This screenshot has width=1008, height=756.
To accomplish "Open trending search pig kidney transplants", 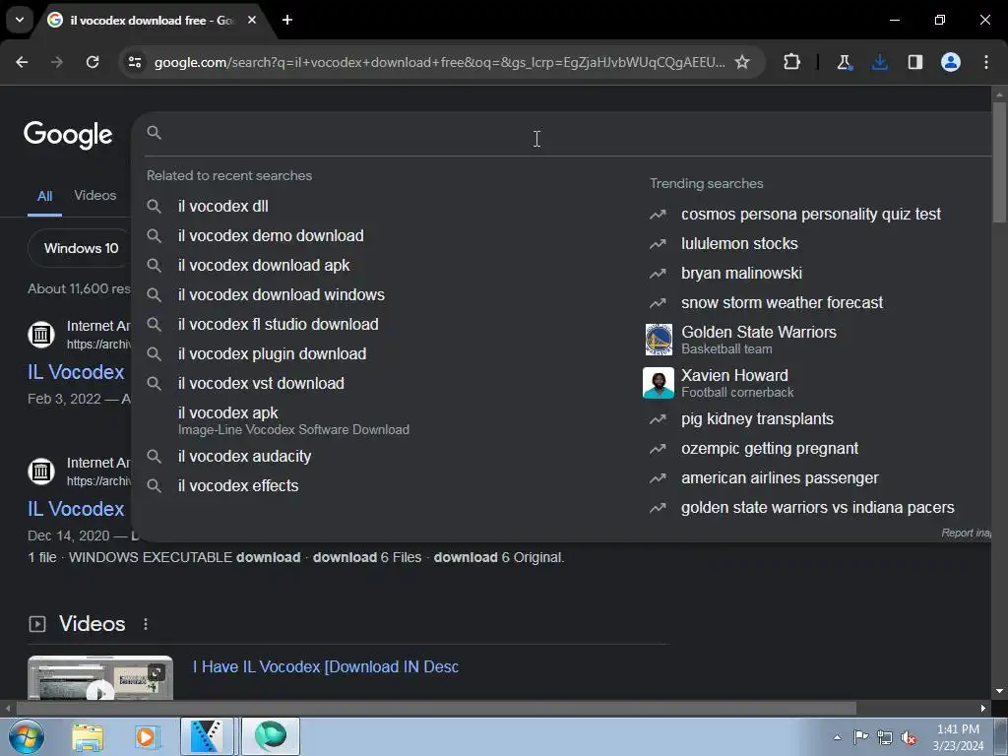I will click(x=757, y=419).
